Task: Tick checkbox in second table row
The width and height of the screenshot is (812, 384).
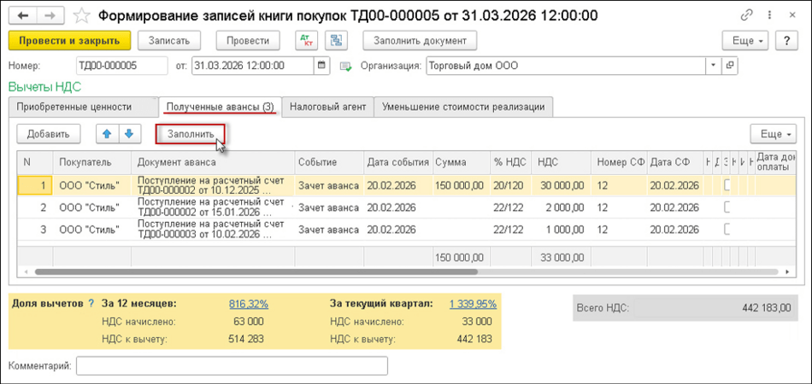Action: (728, 207)
